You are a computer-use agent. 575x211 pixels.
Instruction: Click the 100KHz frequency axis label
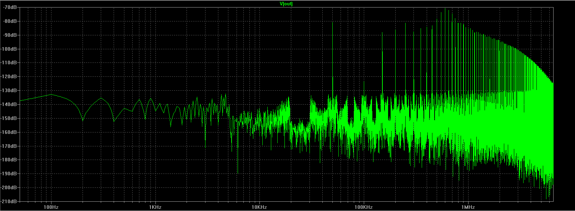click(x=363, y=207)
